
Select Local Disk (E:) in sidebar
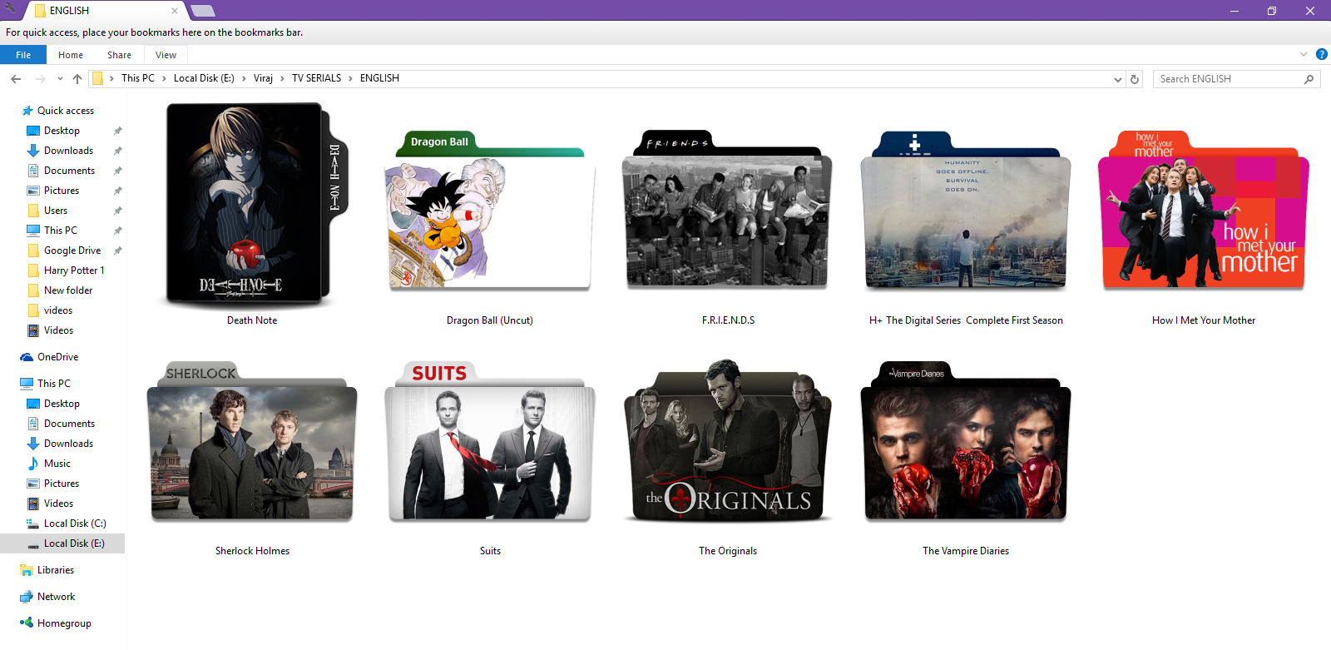pyautogui.click(x=63, y=543)
